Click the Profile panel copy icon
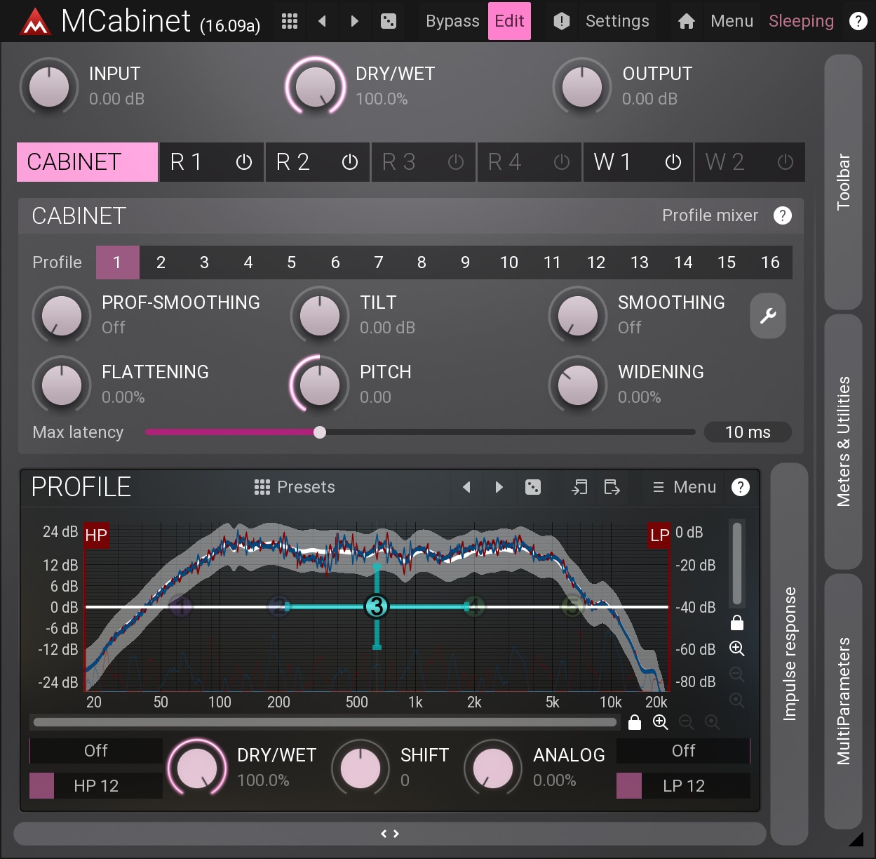Image resolution: width=876 pixels, height=859 pixels. coord(612,487)
